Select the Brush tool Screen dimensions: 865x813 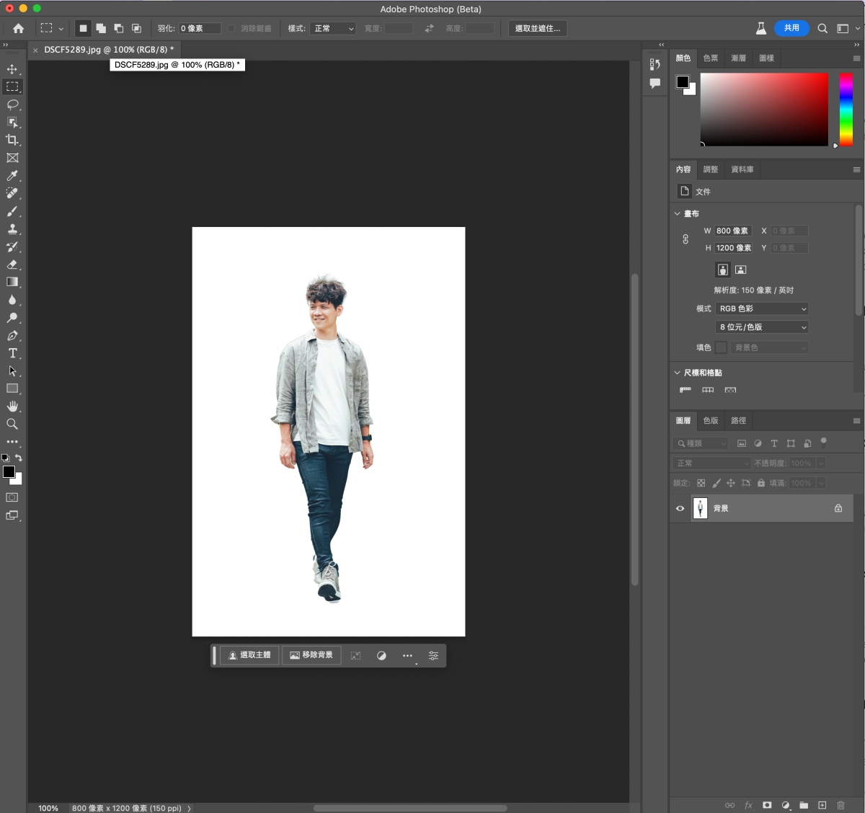coord(12,211)
